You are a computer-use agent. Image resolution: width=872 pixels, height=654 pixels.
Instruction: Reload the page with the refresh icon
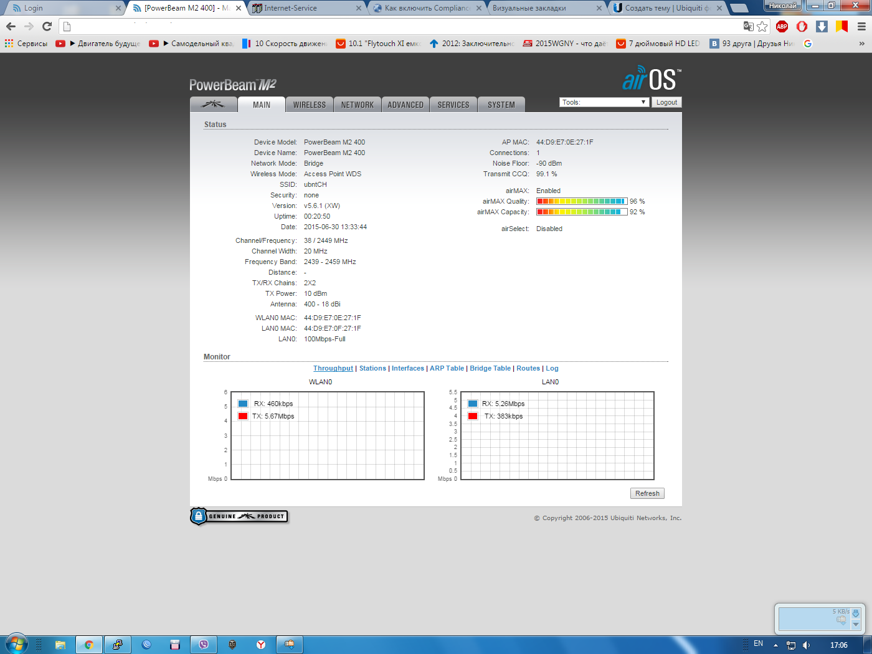(x=47, y=26)
